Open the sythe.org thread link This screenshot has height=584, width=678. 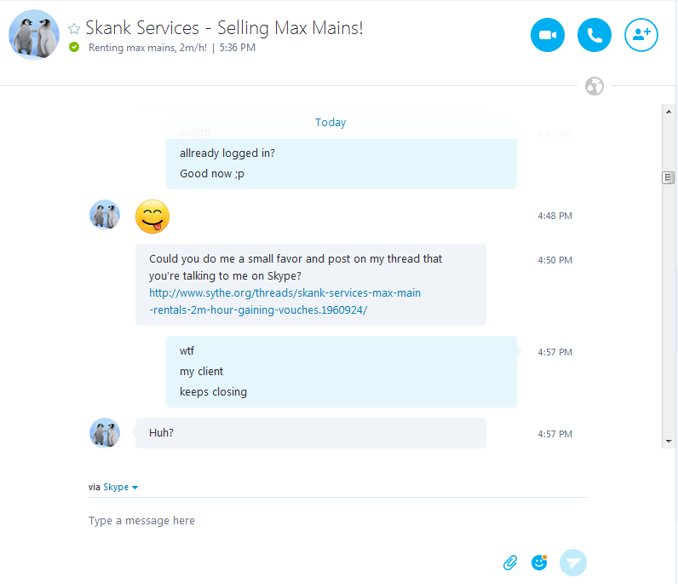[x=284, y=301]
